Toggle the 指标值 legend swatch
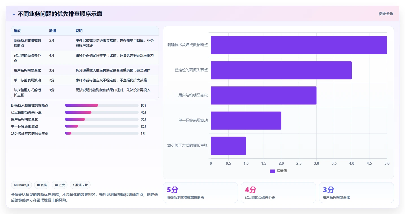Image resolution: width=405 pixels, height=214 pixels. (272, 171)
